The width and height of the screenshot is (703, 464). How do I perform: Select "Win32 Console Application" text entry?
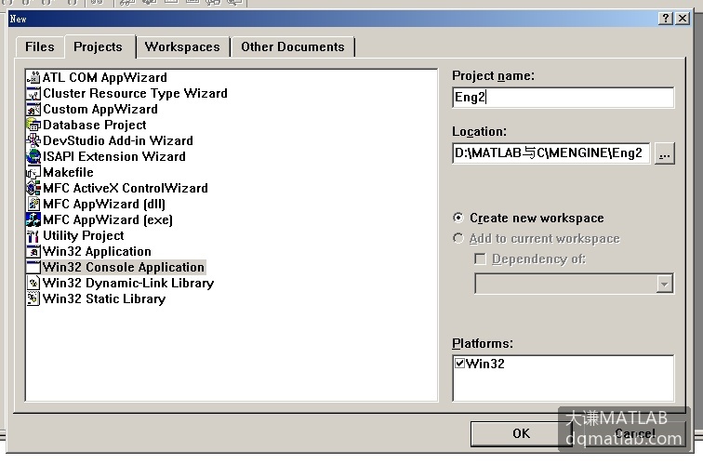[x=124, y=267]
